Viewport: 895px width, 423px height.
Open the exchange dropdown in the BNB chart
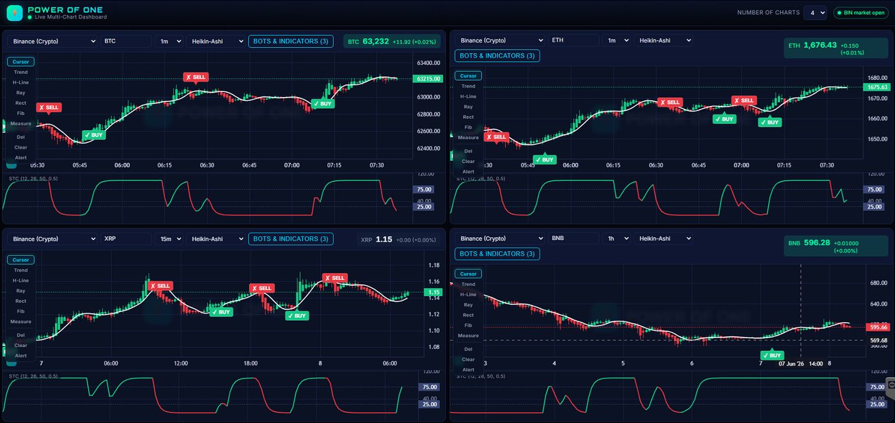pyautogui.click(x=499, y=239)
